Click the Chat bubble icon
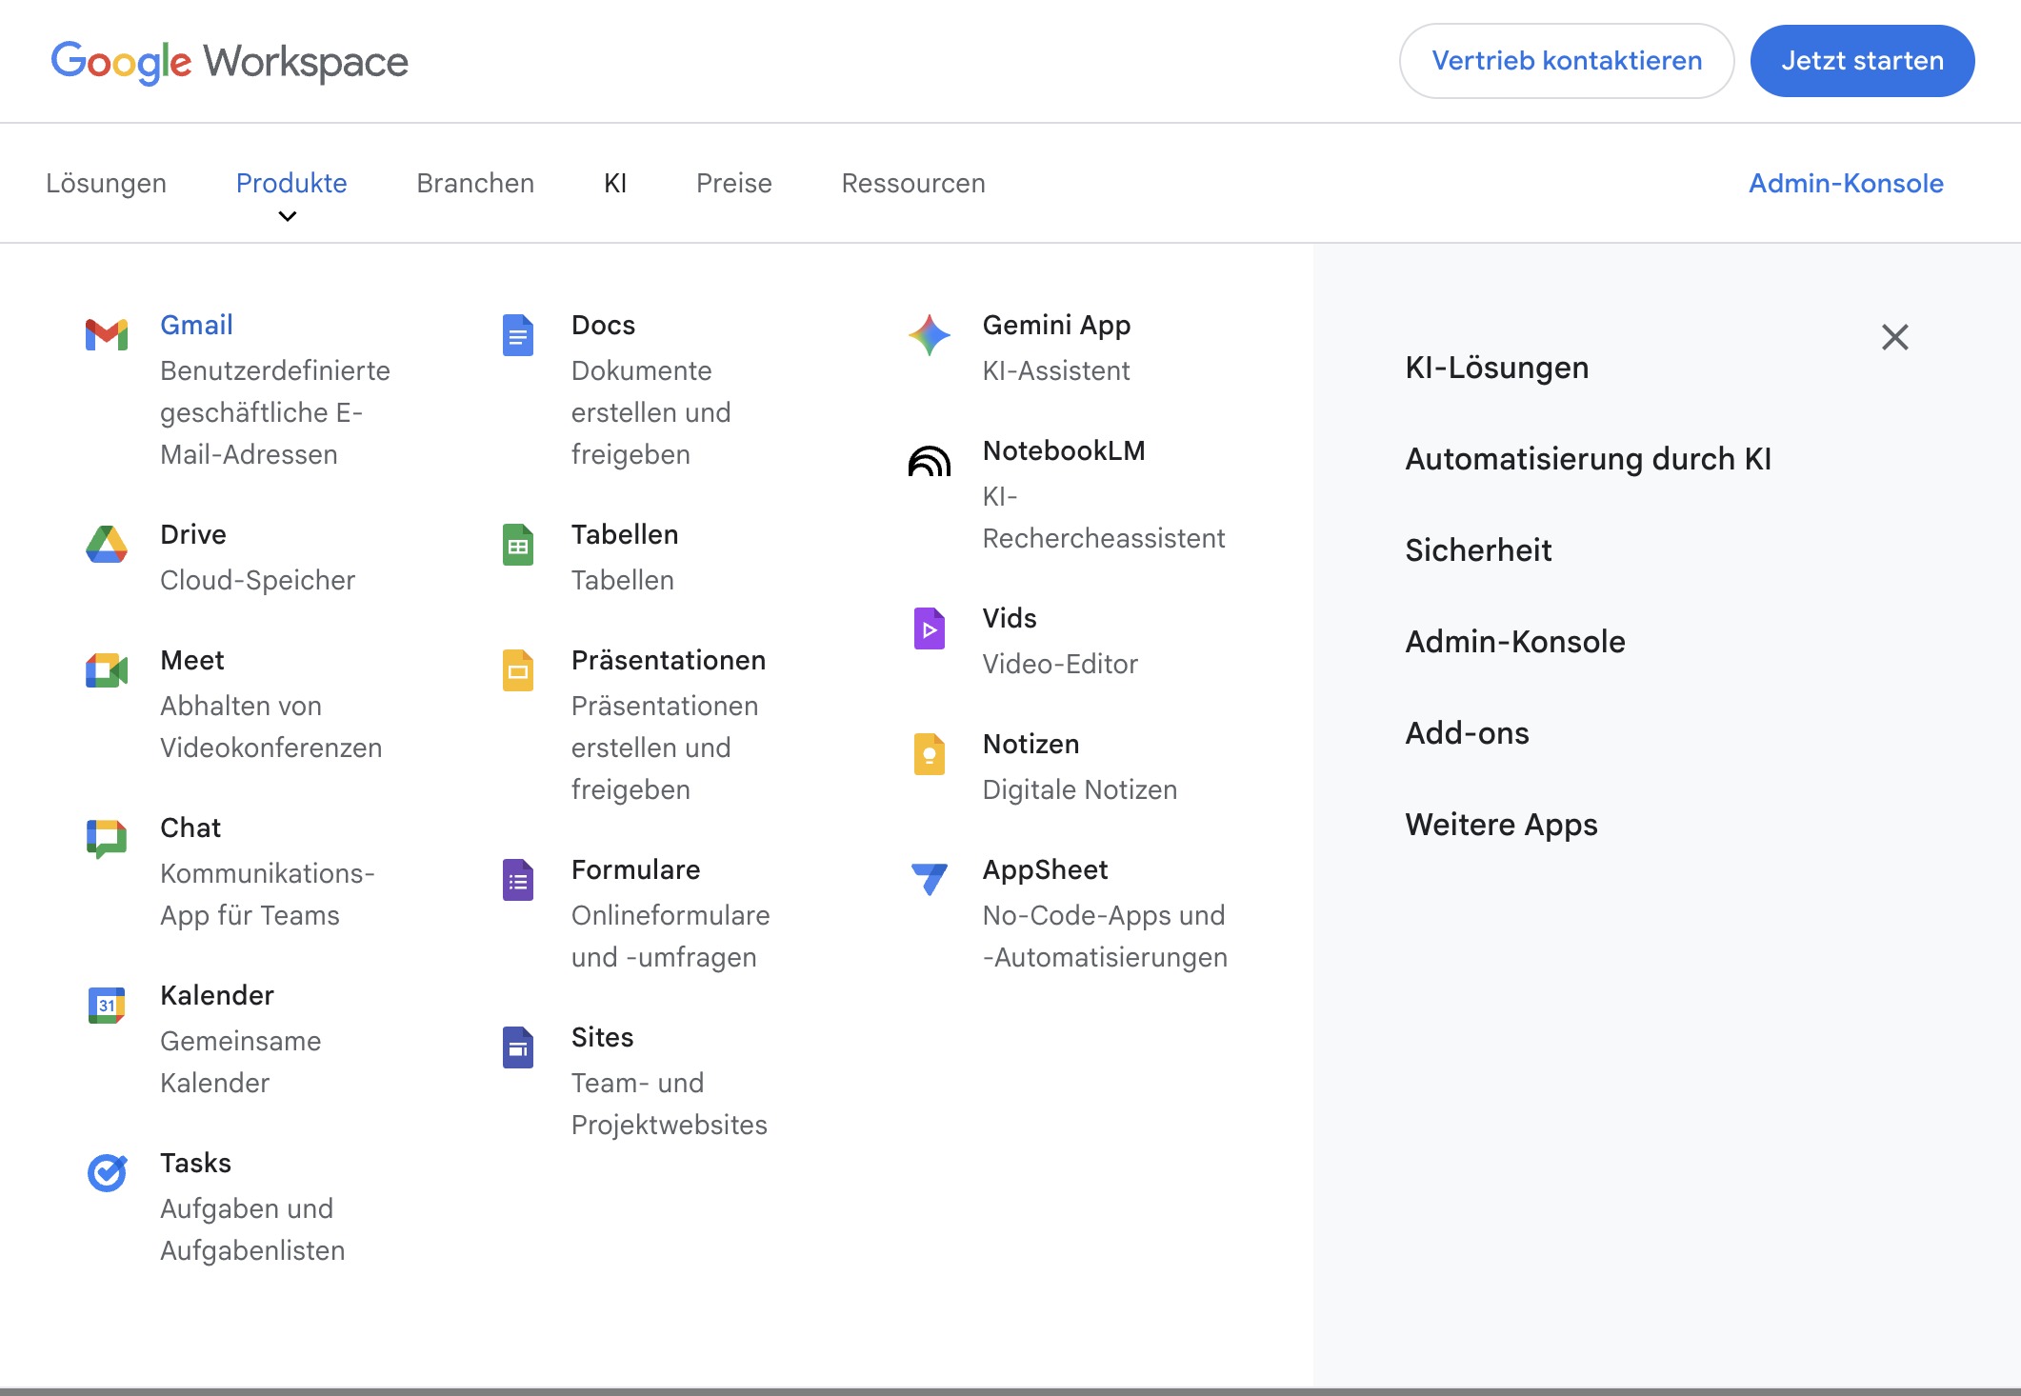The height and width of the screenshot is (1396, 2021). point(107,839)
